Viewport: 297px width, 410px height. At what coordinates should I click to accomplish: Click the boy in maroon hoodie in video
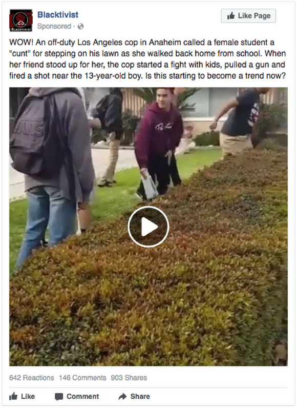point(158,142)
